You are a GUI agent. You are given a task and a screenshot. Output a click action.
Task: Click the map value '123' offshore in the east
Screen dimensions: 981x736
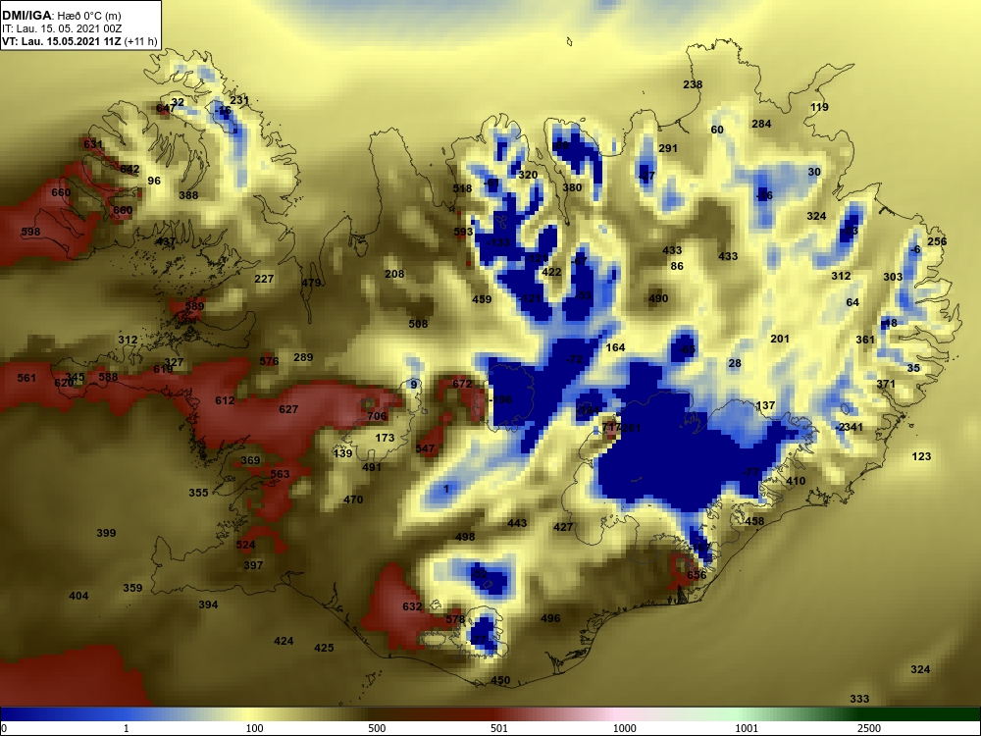[921, 456]
